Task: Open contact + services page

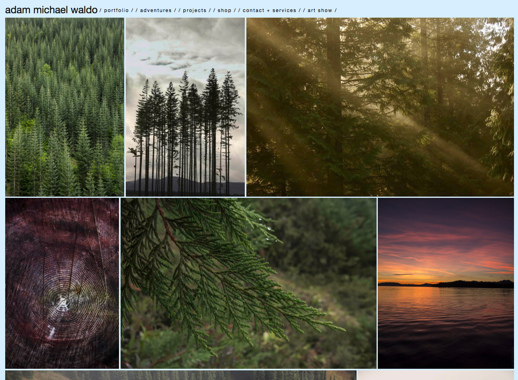Action: [x=270, y=10]
